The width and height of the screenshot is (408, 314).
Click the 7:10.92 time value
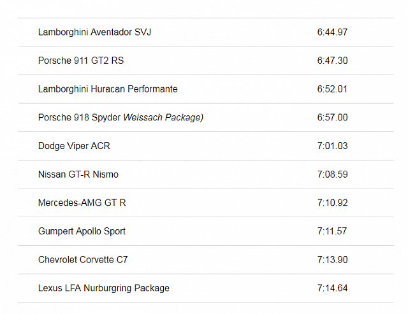[332, 203]
